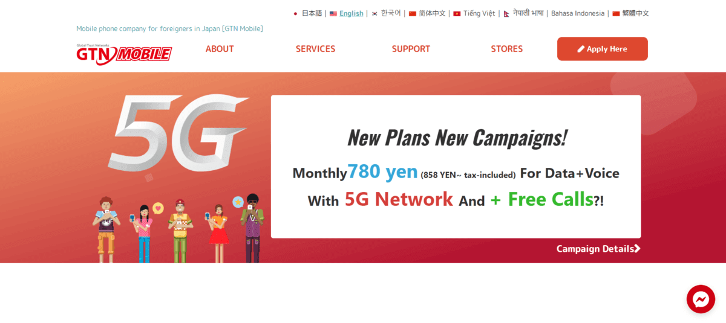Open the STORES menu
The image size is (726, 323).
pyautogui.click(x=507, y=49)
